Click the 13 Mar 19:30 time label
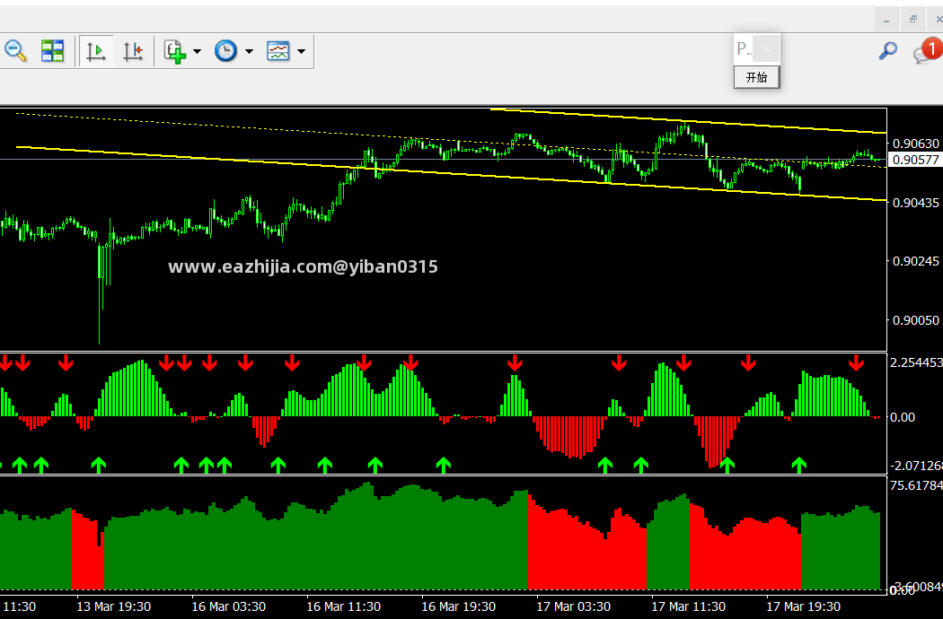 click(114, 607)
